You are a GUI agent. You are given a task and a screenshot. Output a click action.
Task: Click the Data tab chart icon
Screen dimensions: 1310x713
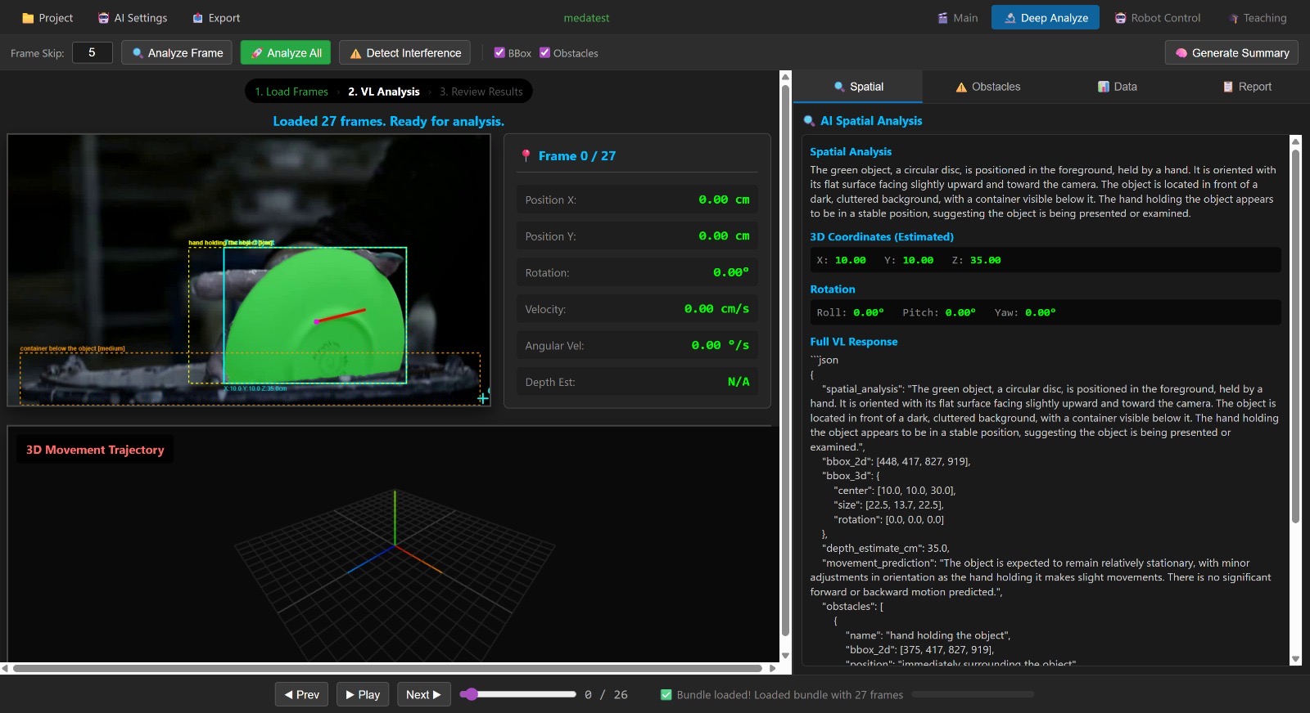tap(1104, 87)
